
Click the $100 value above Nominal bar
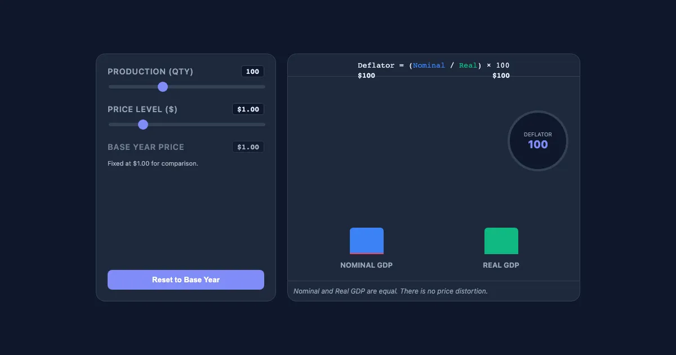pyautogui.click(x=367, y=76)
